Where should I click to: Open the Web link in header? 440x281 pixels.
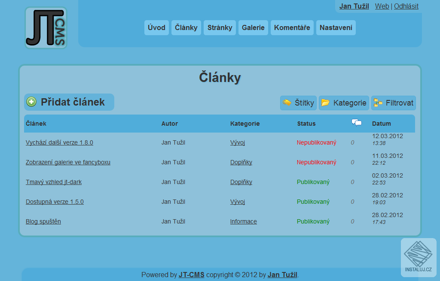tap(382, 6)
